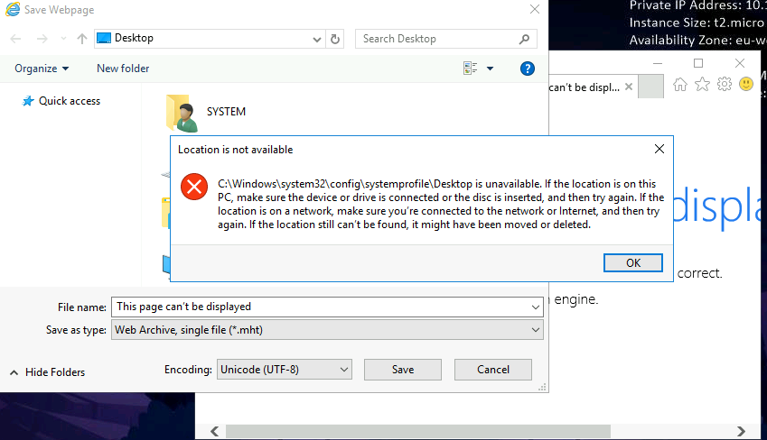Expand the view options dropdown arrow
This screenshot has width=767, height=440.
[490, 69]
